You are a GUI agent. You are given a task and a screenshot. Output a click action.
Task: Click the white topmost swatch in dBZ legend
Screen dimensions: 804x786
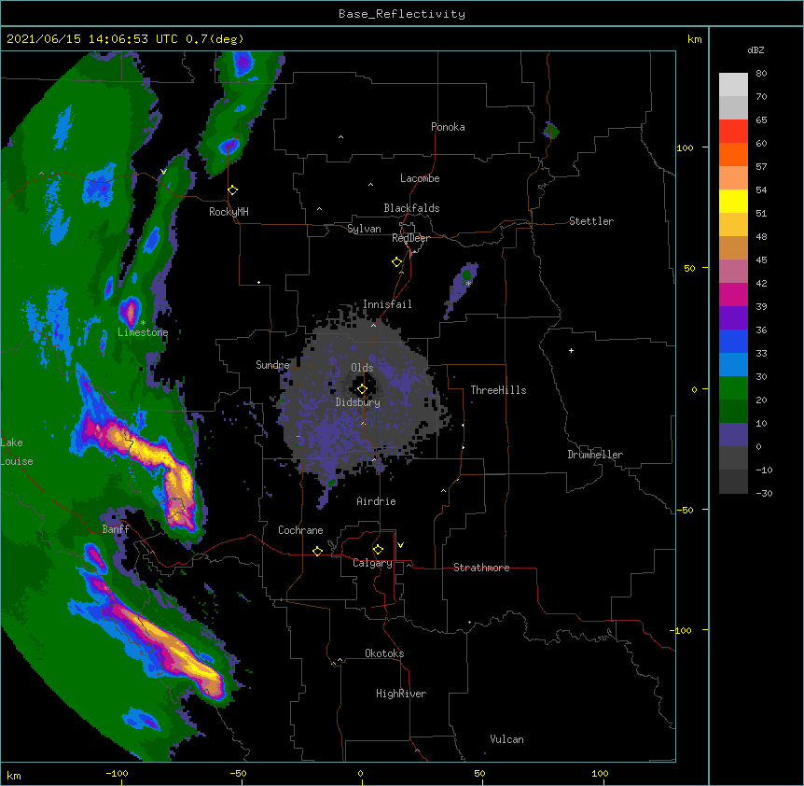click(733, 85)
